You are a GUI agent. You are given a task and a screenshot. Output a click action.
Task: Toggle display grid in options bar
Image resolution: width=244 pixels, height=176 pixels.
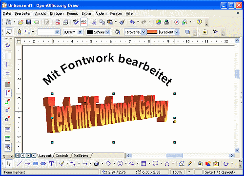tap(7, 56)
